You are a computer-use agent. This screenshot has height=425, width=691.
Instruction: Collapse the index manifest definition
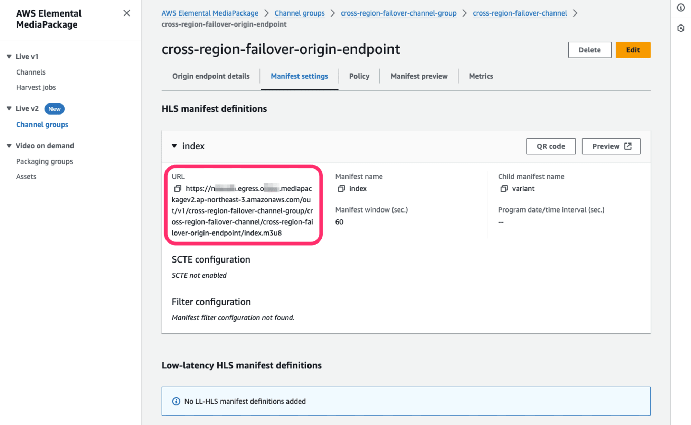(x=174, y=146)
